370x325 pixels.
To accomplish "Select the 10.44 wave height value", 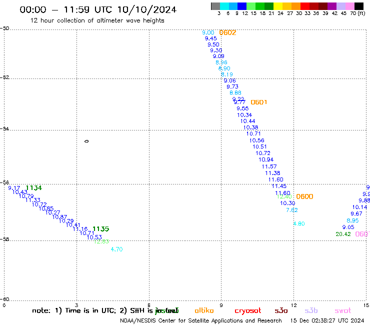I will point(248,121).
